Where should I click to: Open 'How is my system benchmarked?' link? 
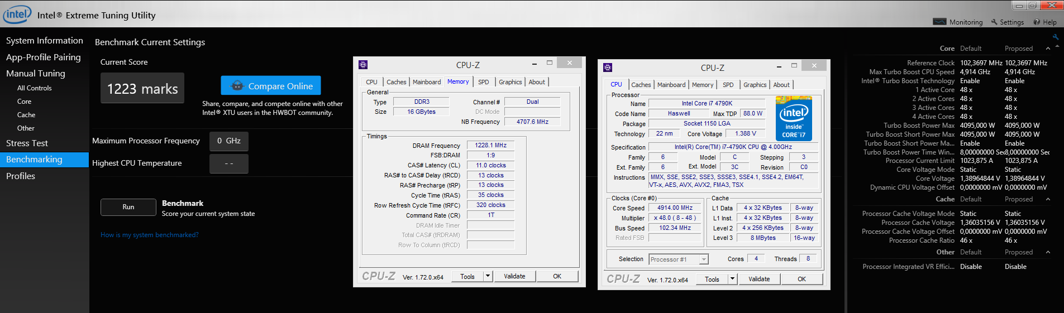click(150, 235)
